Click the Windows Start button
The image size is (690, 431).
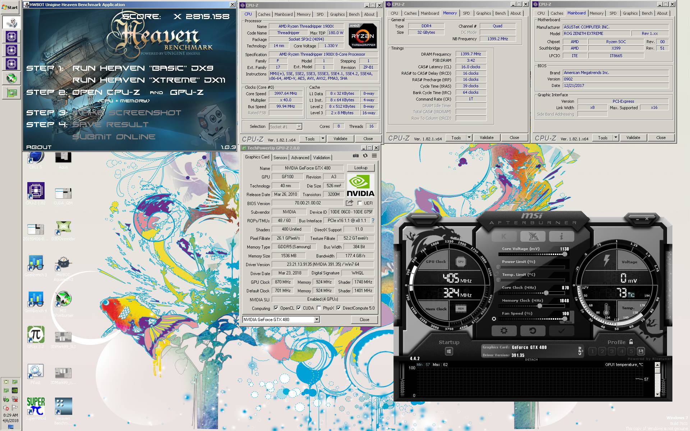coord(10,7)
